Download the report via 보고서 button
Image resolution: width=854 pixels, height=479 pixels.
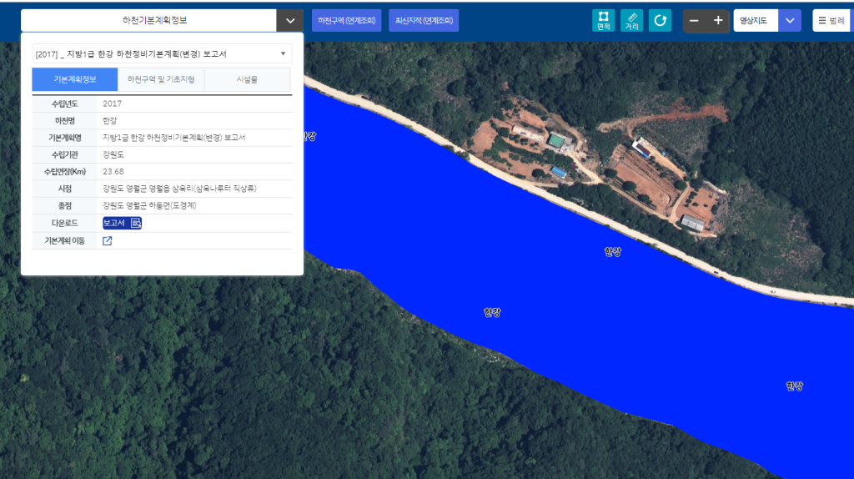point(122,223)
